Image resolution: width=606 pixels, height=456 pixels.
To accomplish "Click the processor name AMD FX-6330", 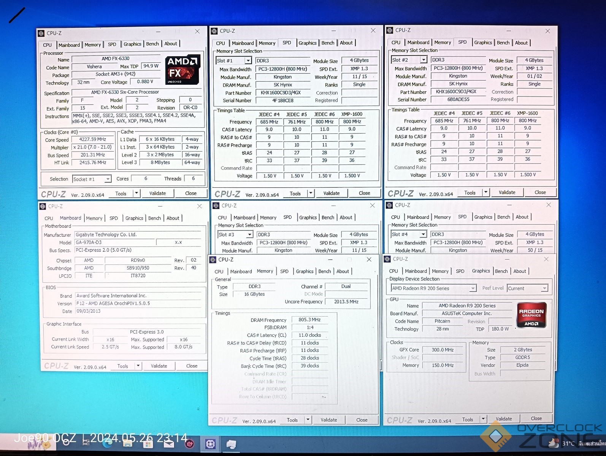I will 116,59.
